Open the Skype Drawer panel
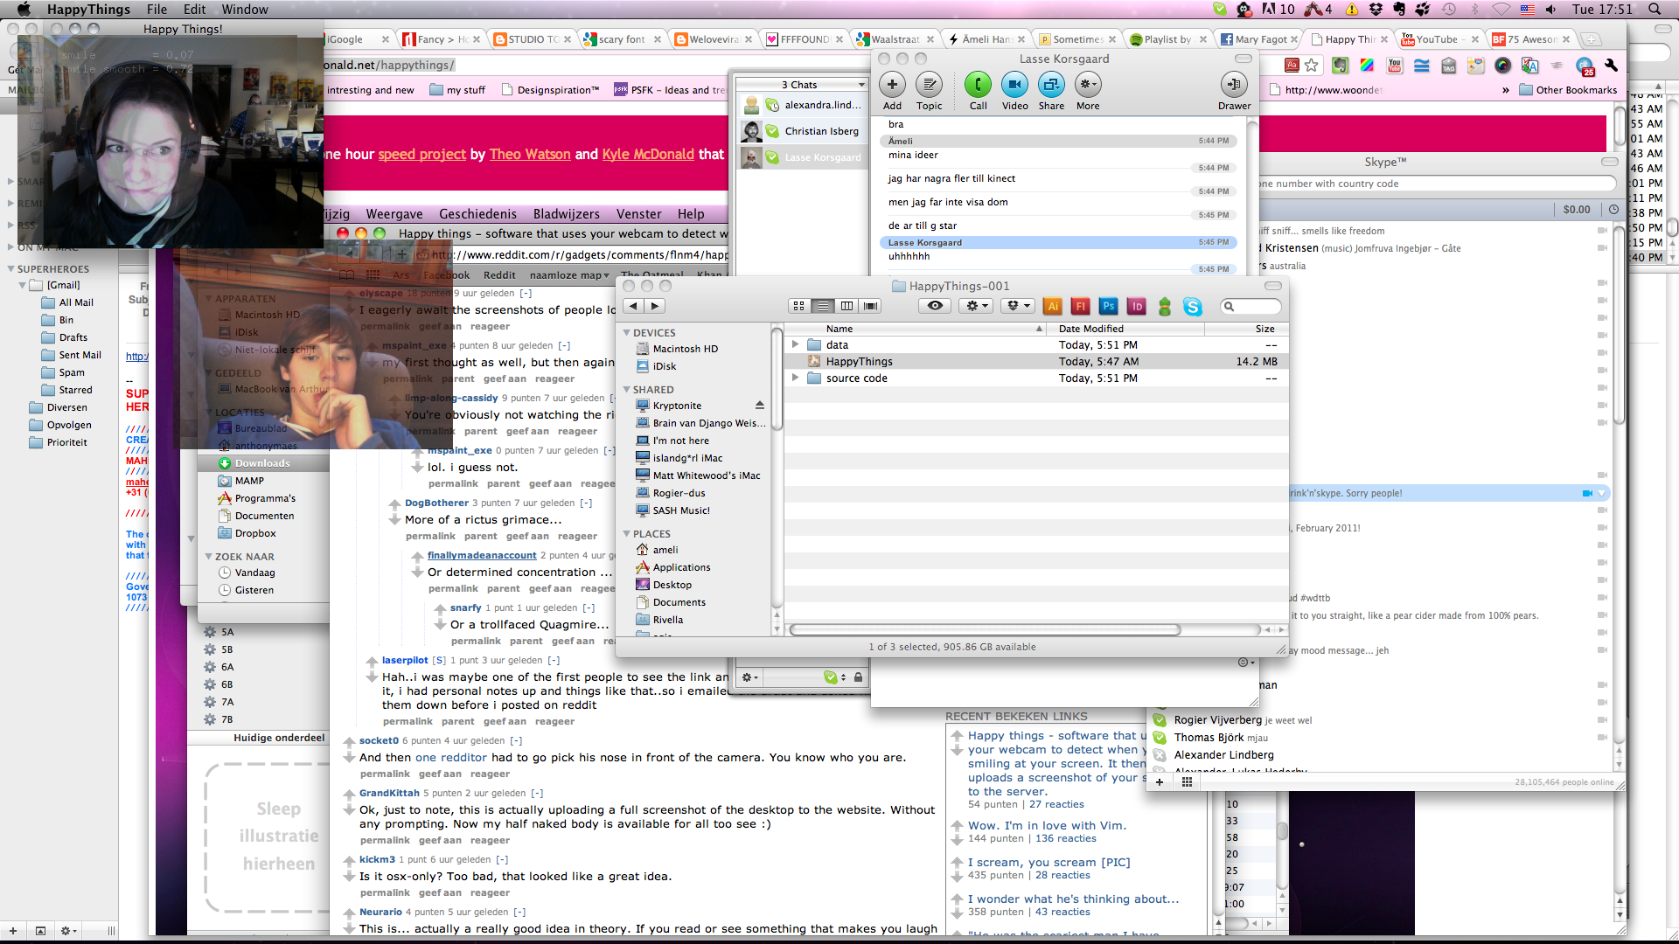The width and height of the screenshot is (1679, 944). click(x=1234, y=86)
